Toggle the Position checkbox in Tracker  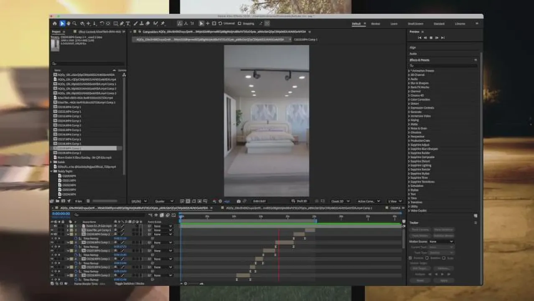410,258
